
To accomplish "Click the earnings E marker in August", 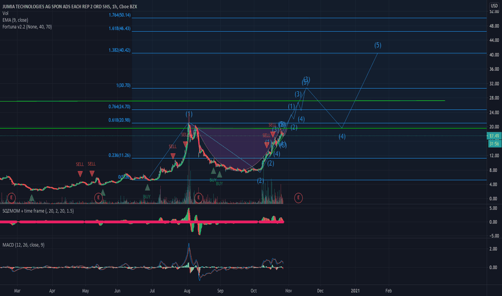I will point(199,198).
